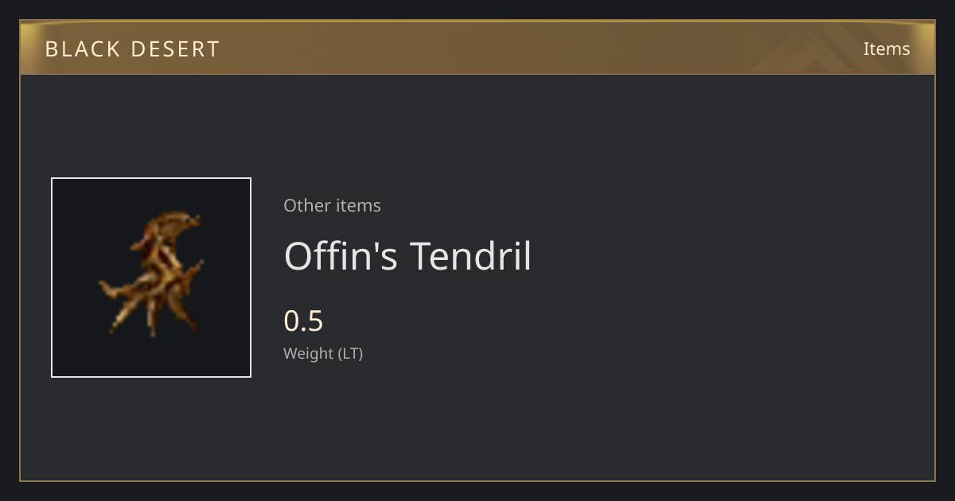Viewport: 955px width, 501px height.
Task: Click the word Weight under 0.5
Action: [x=309, y=353]
